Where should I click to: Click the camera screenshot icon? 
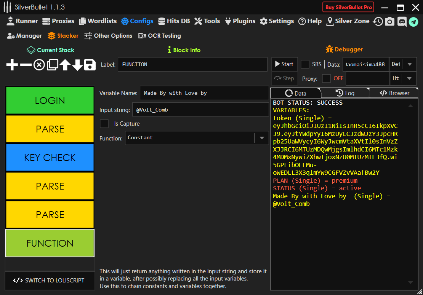pos(389,22)
